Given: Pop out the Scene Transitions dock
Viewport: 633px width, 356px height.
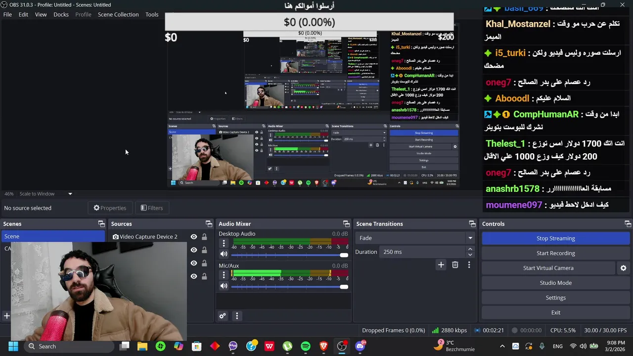Looking at the screenshot, I should [x=472, y=224].
